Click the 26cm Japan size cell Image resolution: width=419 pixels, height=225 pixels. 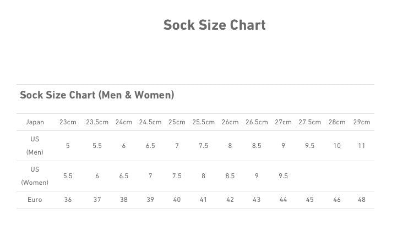click(230, 122)
